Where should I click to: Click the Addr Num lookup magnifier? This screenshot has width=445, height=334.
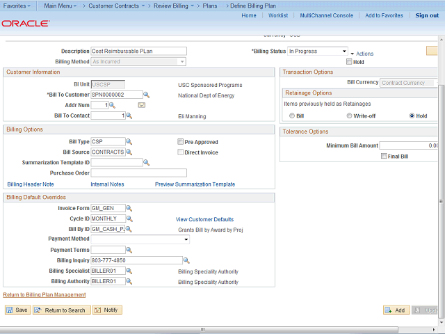[x=113, y=105]
